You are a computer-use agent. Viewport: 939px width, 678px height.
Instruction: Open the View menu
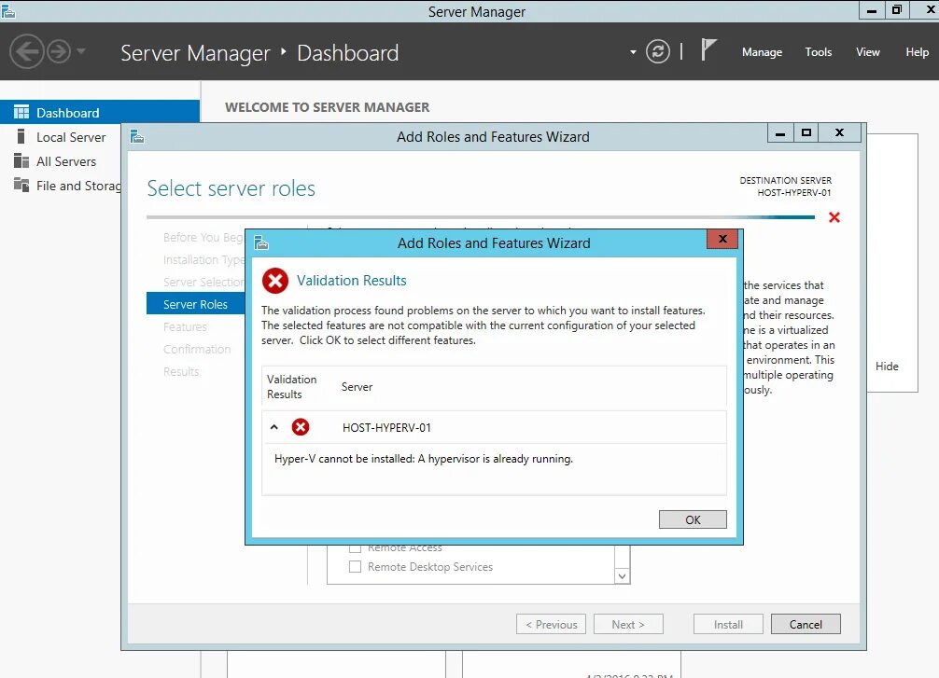(868, 52)
